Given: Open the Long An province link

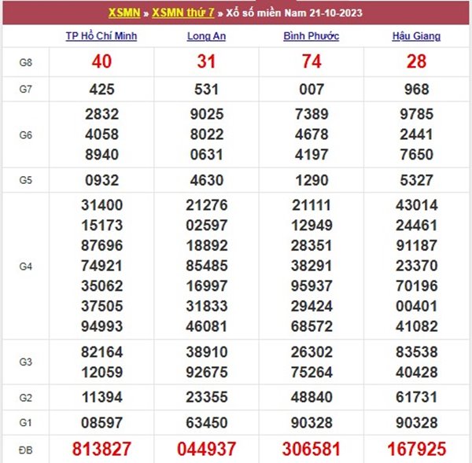Looking at the screenshot, I should (206, 36).
